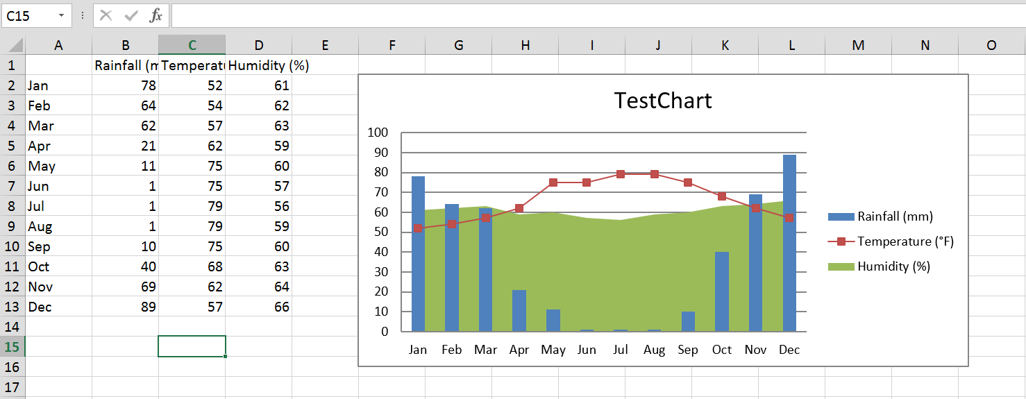
Task: Click cell A13 containing Dec
Action: 58,307
